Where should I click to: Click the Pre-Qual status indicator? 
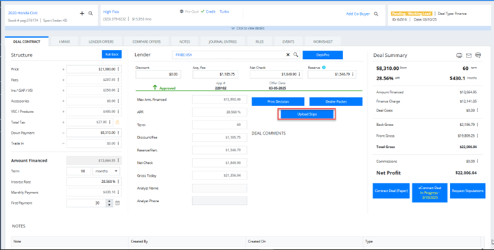click(x=189, y=12)
